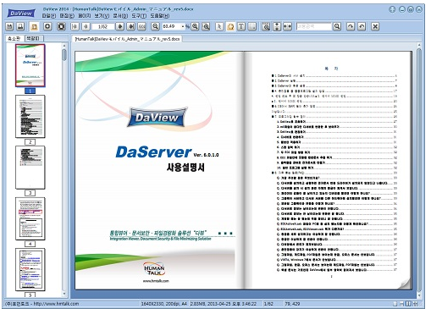Open the zoom percentage dropdown
The image size is (431, 314).
click(183, 26)
